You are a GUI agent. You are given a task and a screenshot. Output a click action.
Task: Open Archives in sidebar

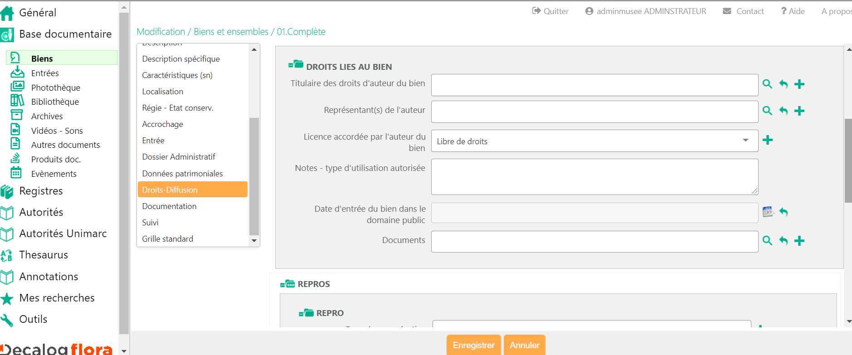[x=47, y=116]
